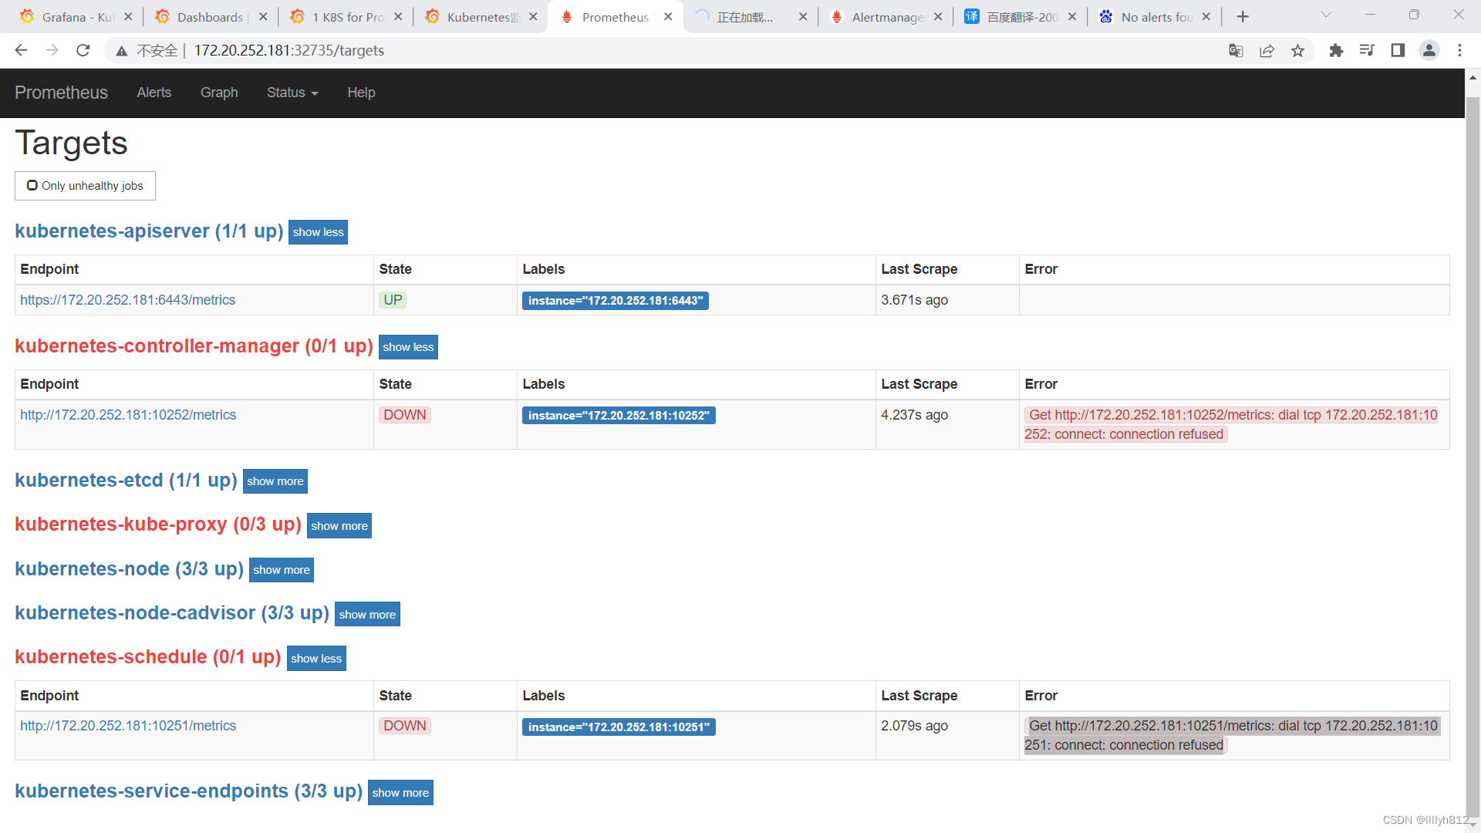1481x833 pixels.
Task: Toggle the browser side panel icon
Action: [x=1398, y=50]
